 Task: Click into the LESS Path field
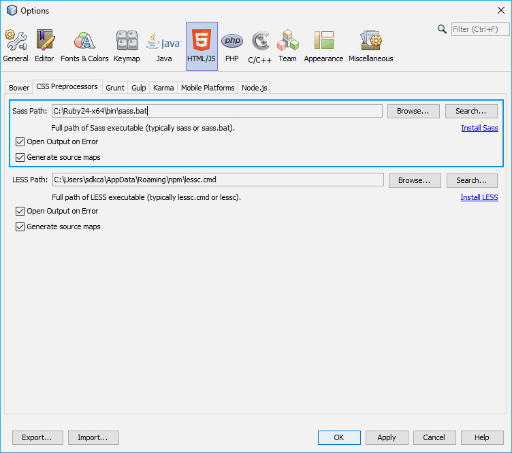218,180
